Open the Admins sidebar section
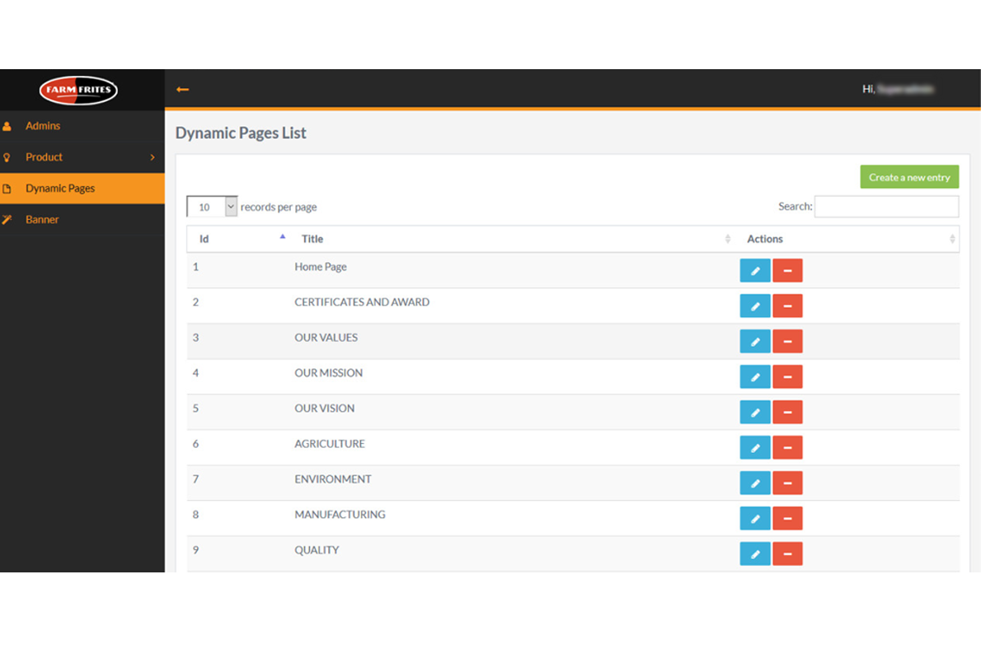981x649 pixels. [x=43, y=126]
